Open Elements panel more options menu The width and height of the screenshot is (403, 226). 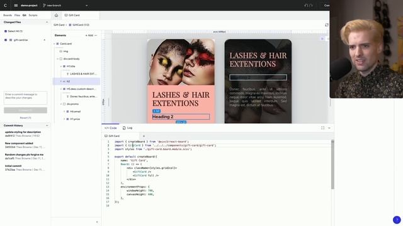click(96, 35)
